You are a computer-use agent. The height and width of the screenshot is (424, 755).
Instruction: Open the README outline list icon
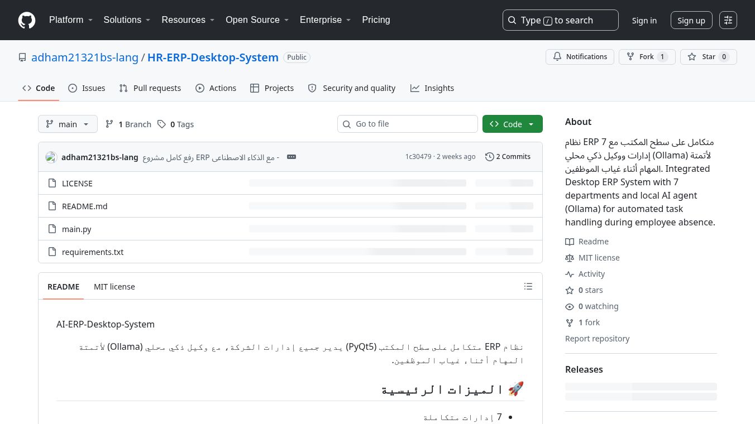click(528, 286)
